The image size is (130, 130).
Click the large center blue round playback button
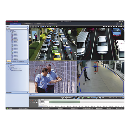point(78,97)
